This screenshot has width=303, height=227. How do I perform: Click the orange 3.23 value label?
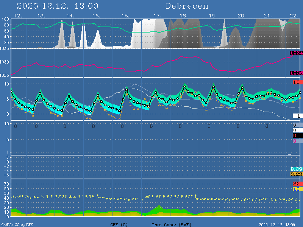point(296,174)
